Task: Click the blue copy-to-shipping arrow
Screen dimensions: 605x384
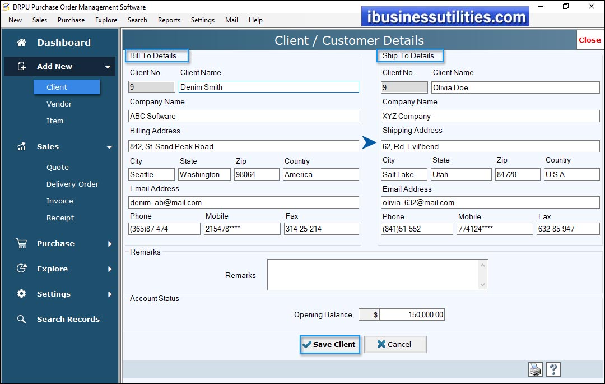Action: click(x=369, y=143)
